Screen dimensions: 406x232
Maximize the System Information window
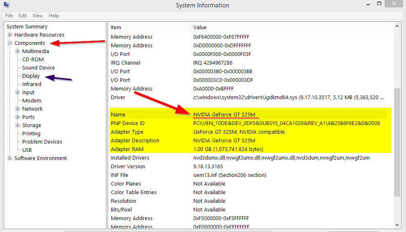[379, 4]
